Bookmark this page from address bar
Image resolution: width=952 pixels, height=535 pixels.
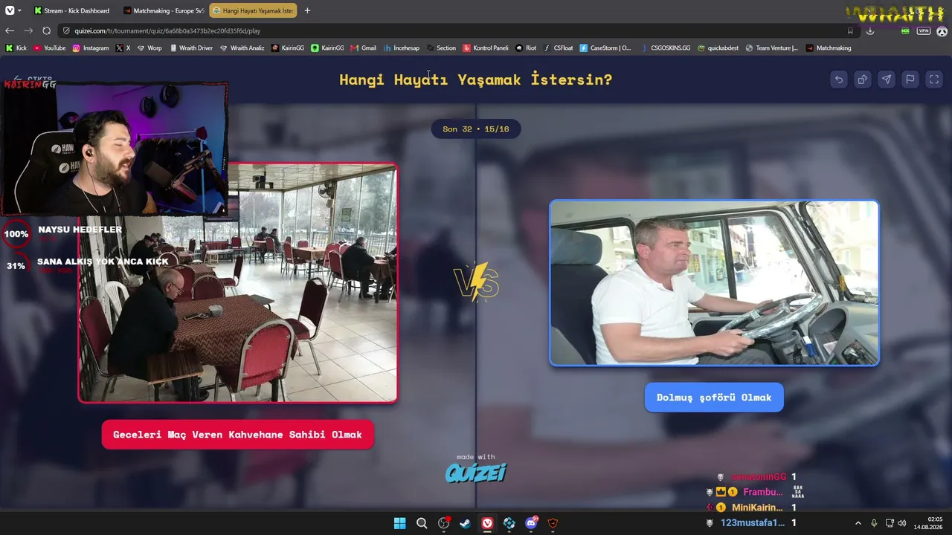[x=850, y=31]
